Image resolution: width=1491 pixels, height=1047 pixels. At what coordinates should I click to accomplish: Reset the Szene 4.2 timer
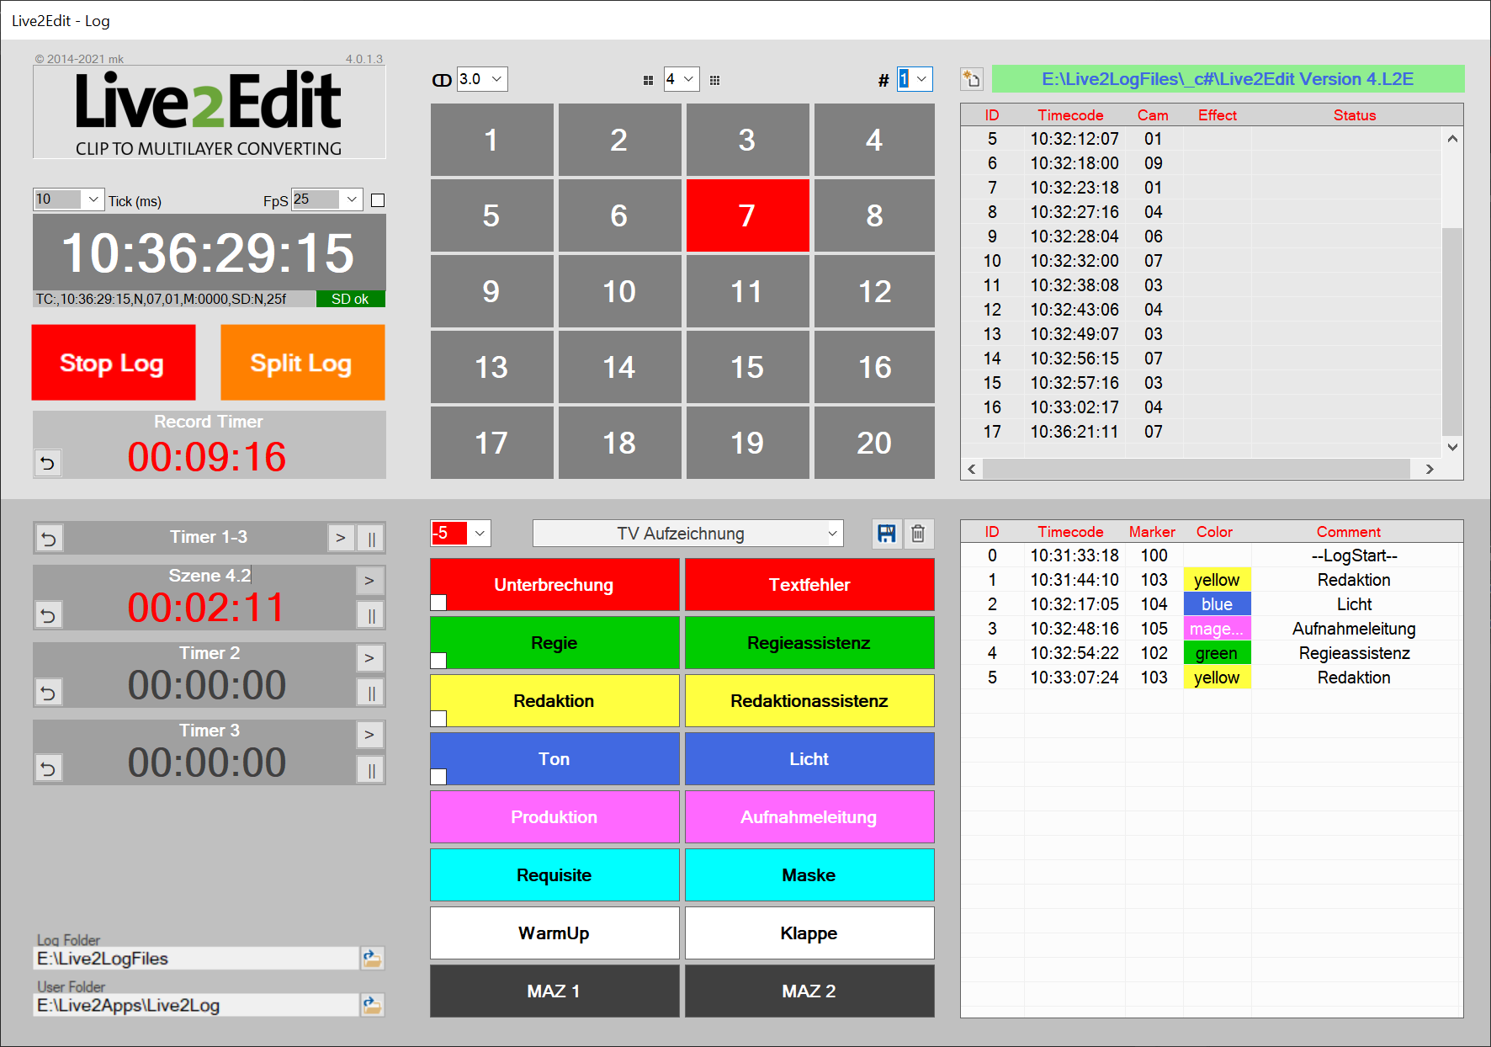click(x=49, y=615)
